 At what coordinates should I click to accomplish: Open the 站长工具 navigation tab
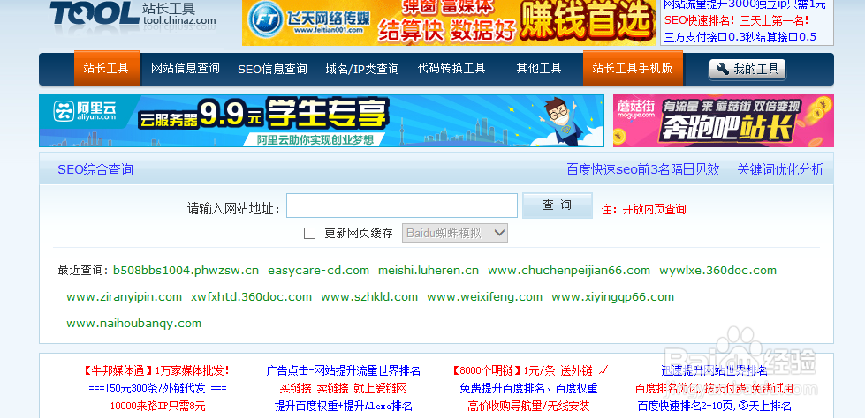click(x=107, y=68)
